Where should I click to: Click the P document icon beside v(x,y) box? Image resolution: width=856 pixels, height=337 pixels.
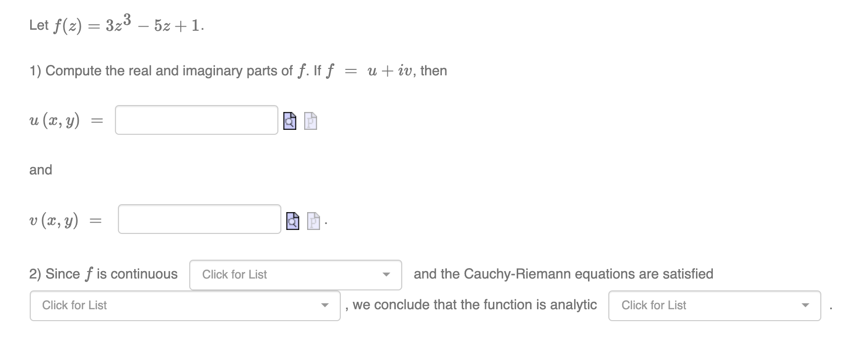coord(313,222)
